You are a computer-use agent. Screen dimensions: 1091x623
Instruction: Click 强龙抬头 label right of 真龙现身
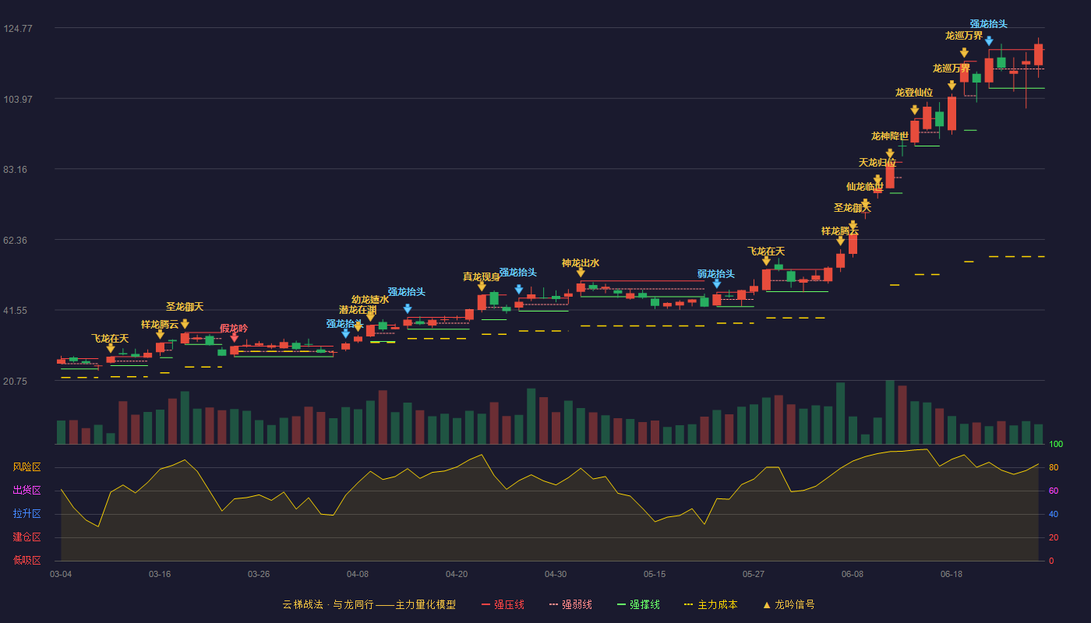(518, 273)
